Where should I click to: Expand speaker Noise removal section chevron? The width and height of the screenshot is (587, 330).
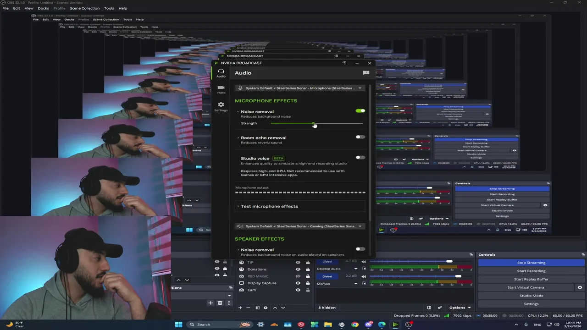(x=238, y=250)
